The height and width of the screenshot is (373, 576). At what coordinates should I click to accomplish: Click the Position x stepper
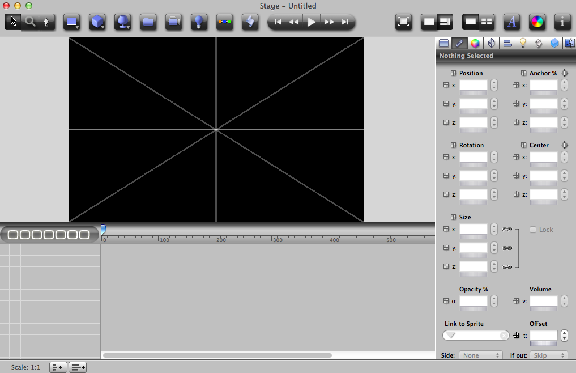pyautogui.click(x=494, y=85)
